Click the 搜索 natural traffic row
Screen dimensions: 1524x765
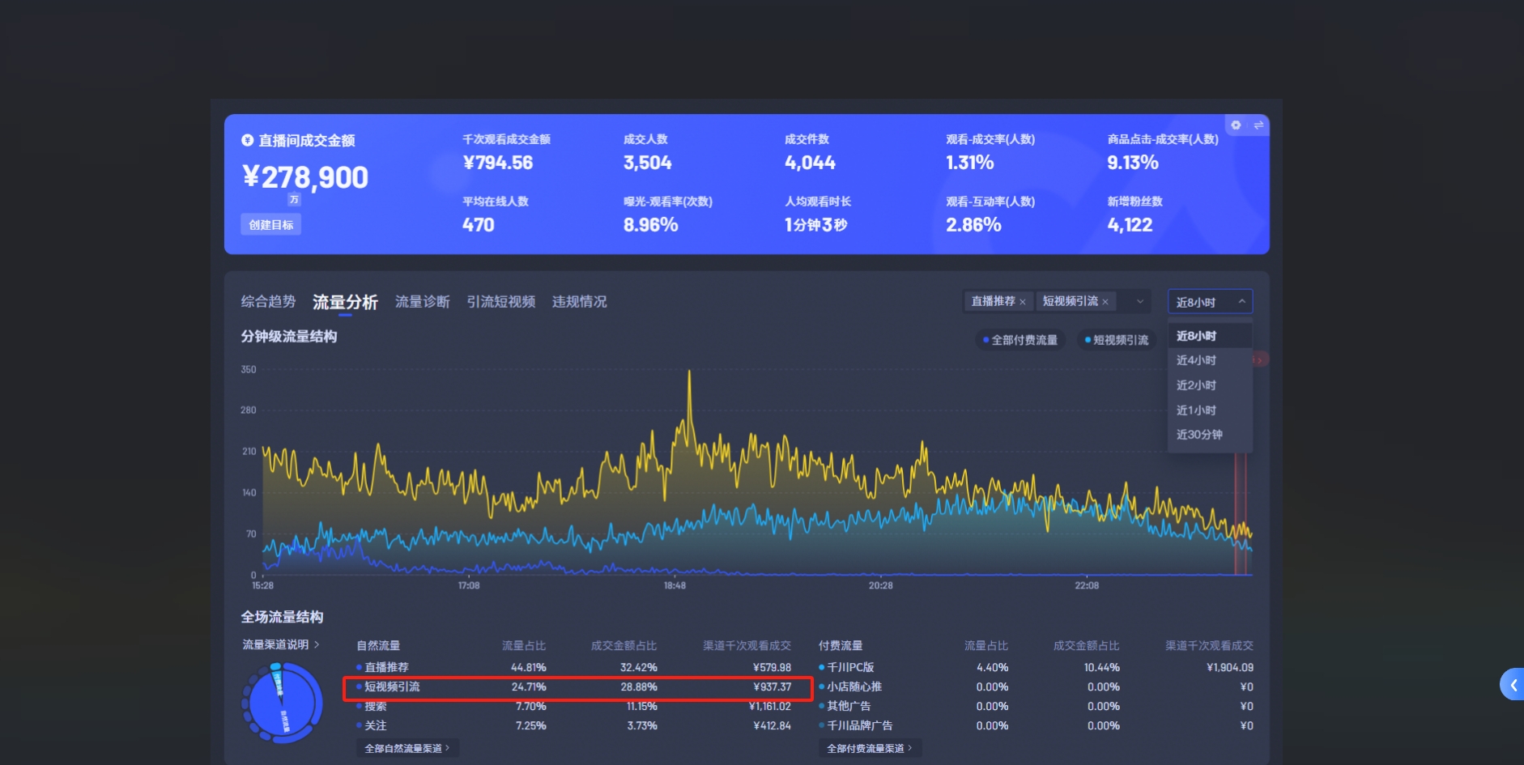573,706
